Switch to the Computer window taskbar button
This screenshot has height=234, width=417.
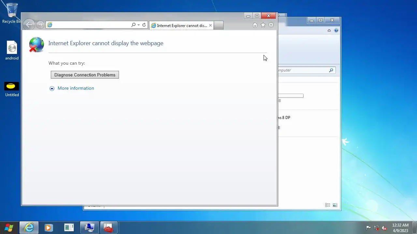pyautogui.click(x=89, y=227)
